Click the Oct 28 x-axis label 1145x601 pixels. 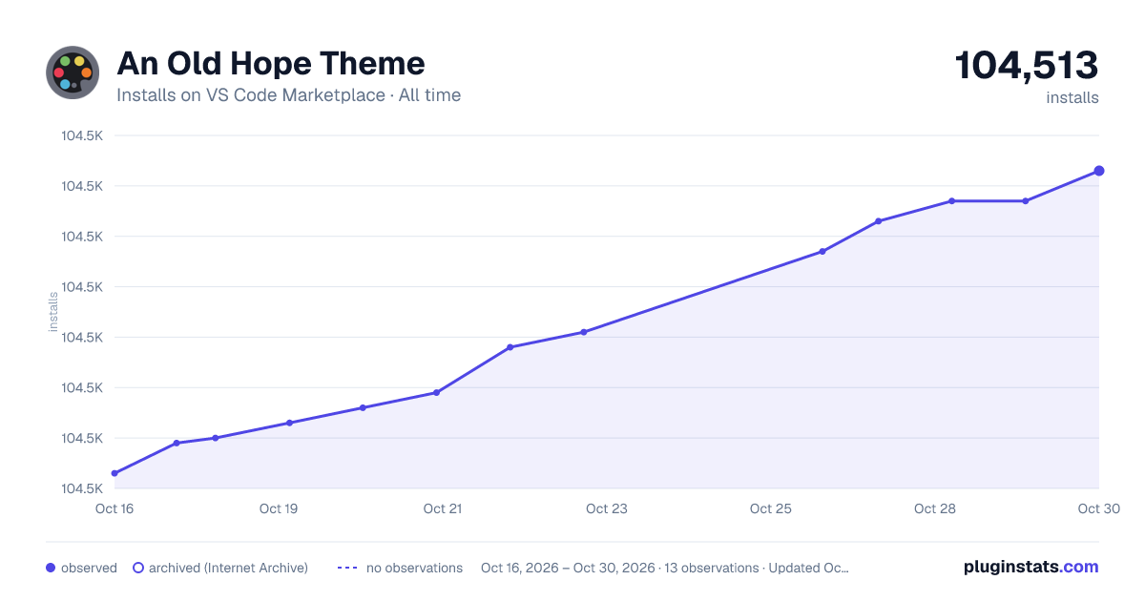pos(935,508)
